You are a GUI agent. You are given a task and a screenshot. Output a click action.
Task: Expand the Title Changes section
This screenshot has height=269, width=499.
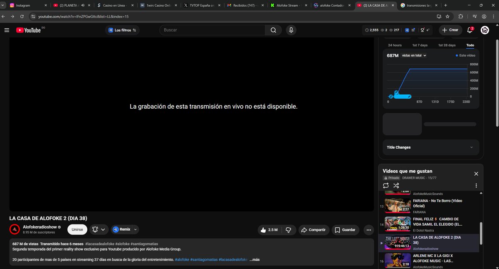click(x=431, y=147)
